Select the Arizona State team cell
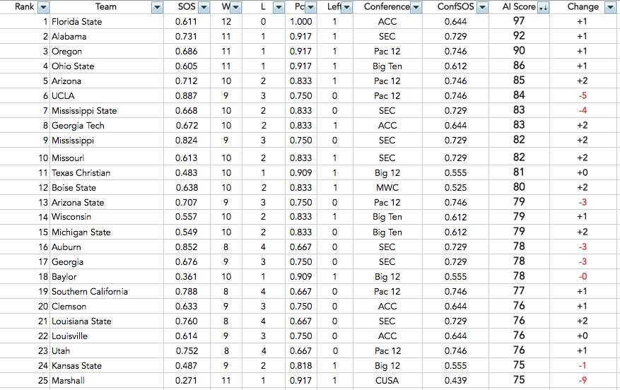The image size is (620, 390). coord(107,202)
